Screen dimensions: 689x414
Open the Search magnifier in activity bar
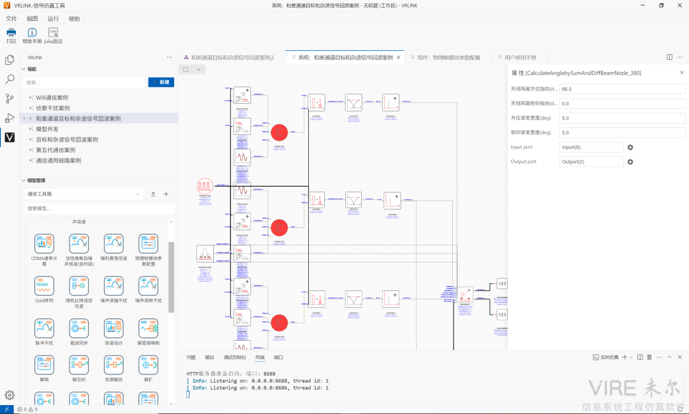(x=9, y=80)
